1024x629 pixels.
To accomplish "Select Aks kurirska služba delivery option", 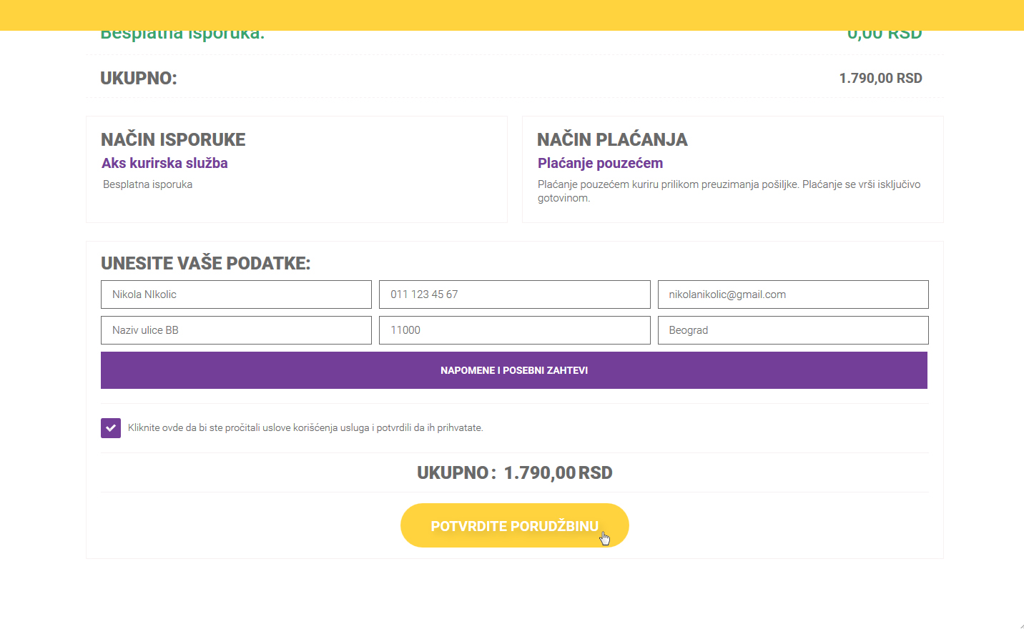I will click(x=164, y=163).
